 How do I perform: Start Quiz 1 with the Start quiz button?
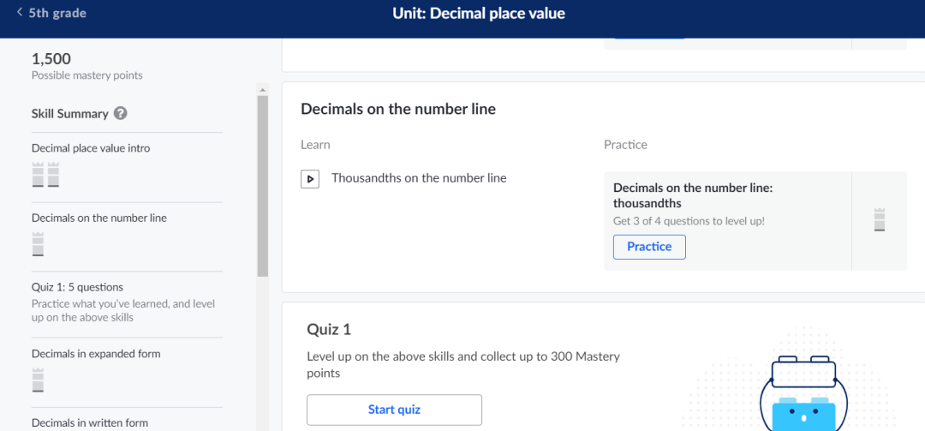click(394, 410)
